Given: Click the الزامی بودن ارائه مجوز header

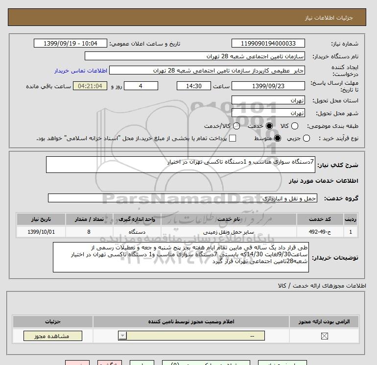Looking at the screenshot, I should pyautogui.click(x=324, y=321).
